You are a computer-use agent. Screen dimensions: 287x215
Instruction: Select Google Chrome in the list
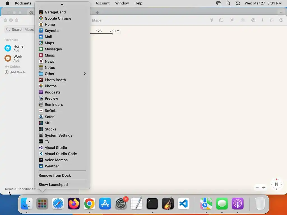(x=62, y=18)
